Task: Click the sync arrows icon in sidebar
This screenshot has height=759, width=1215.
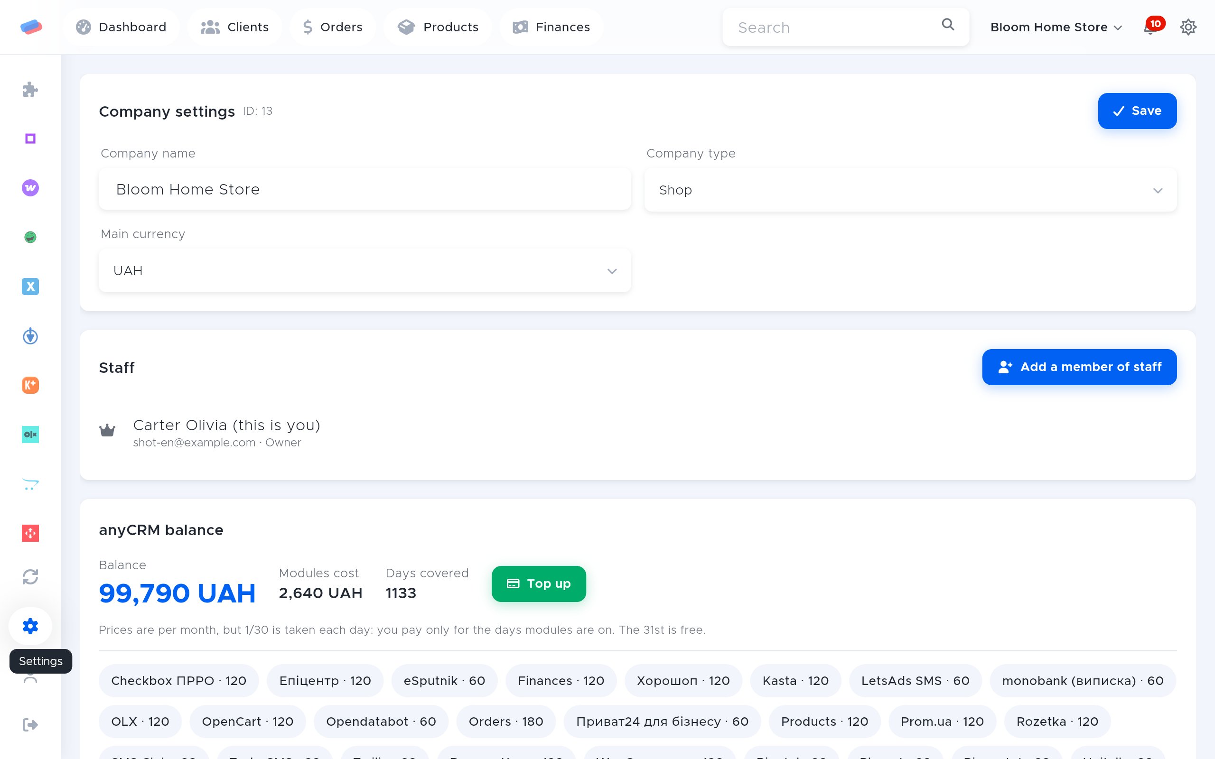Action: click(x=30, y=577)
